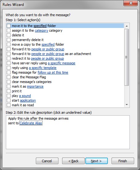The width and height of the screenshot is (140, 170).
Task: Open 'specified' link in move it row
Action: click(x=40, y=26)
